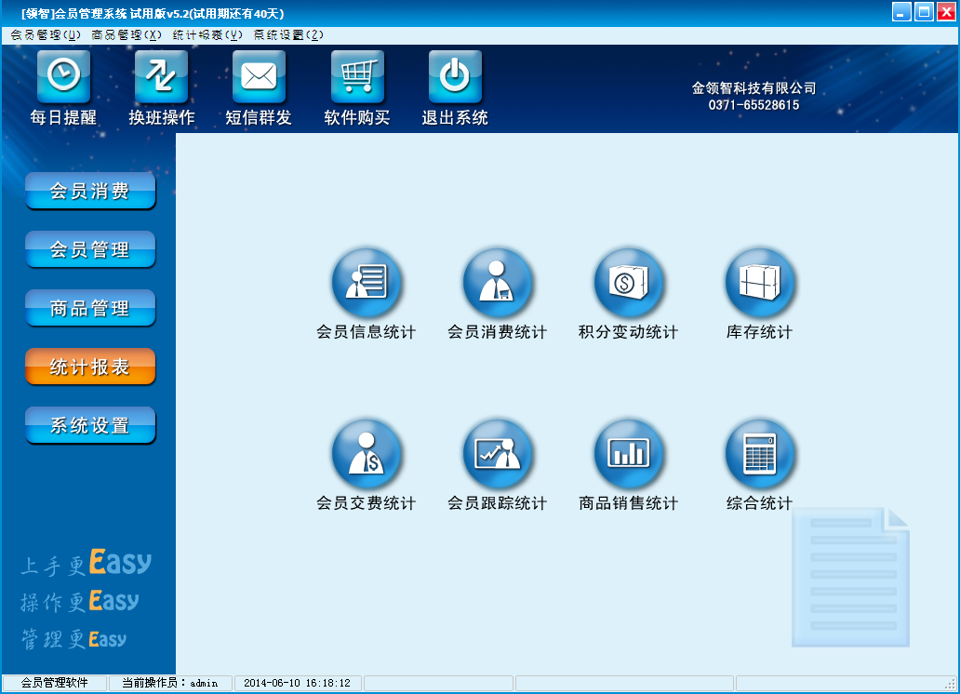960x694 pixels.
Task: Open 库存统计 inventory statistics icon
Action: pos(760,283)
